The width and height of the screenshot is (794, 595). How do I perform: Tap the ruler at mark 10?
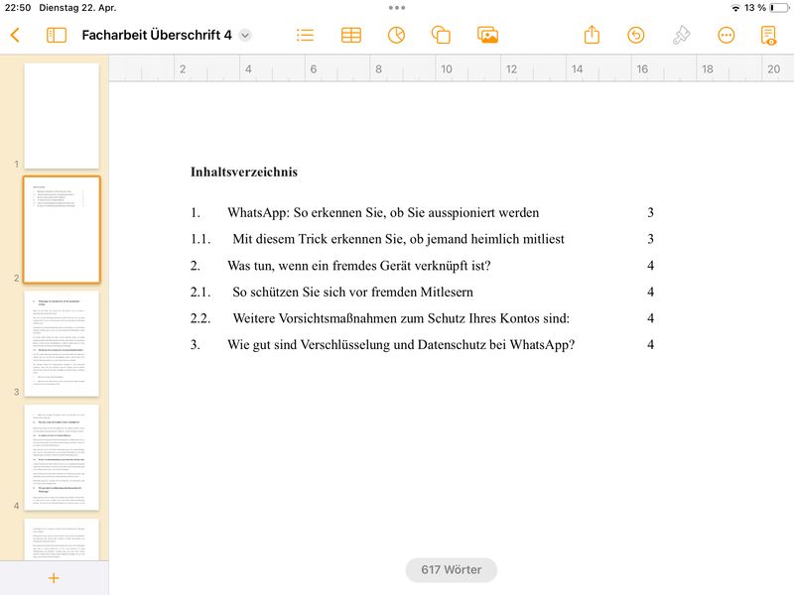(446, 68)
